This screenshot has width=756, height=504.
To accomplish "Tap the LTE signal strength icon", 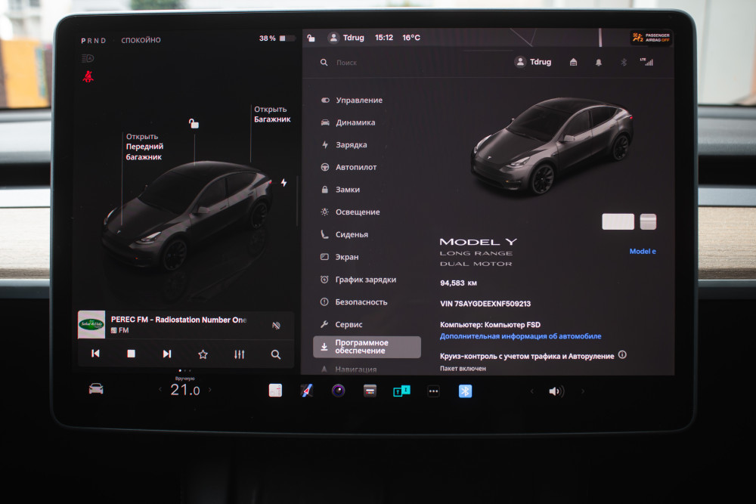I will point(646,62).
